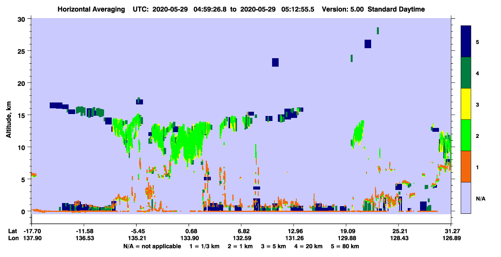The height and width of the screenshot is (257, 501).
Task: Click the end time '05:12:55.5' text
Action: [x=297, y=9]
